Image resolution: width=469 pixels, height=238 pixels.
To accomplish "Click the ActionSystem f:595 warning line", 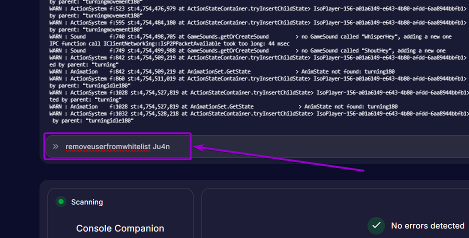I will point(259,22).
